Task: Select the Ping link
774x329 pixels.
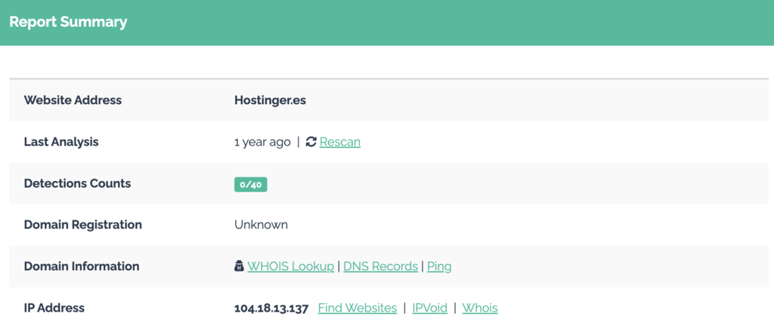Action: coord(439,266)
